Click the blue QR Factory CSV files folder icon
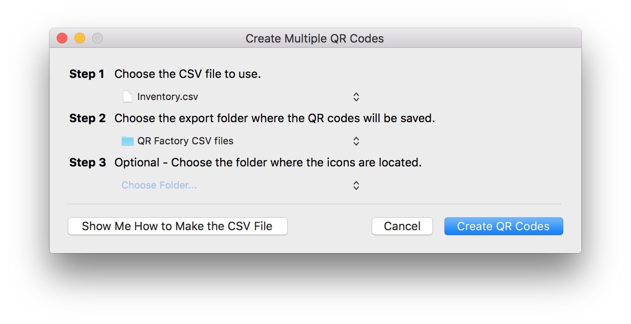This screenshot has height=324, width=631. [128, 141]
